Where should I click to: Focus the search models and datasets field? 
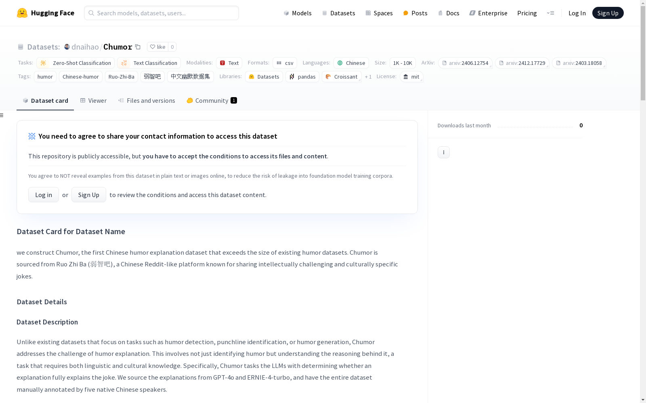tap(161, 13)
